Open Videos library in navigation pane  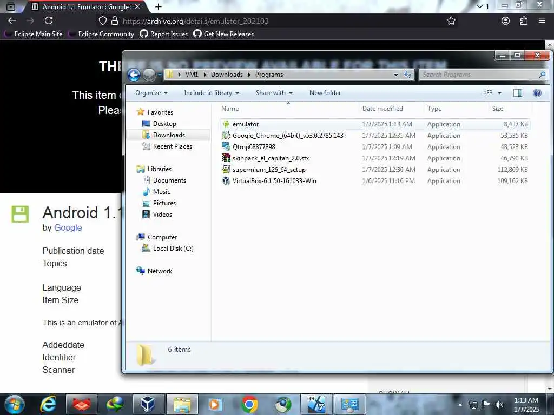tap(162, 214)
